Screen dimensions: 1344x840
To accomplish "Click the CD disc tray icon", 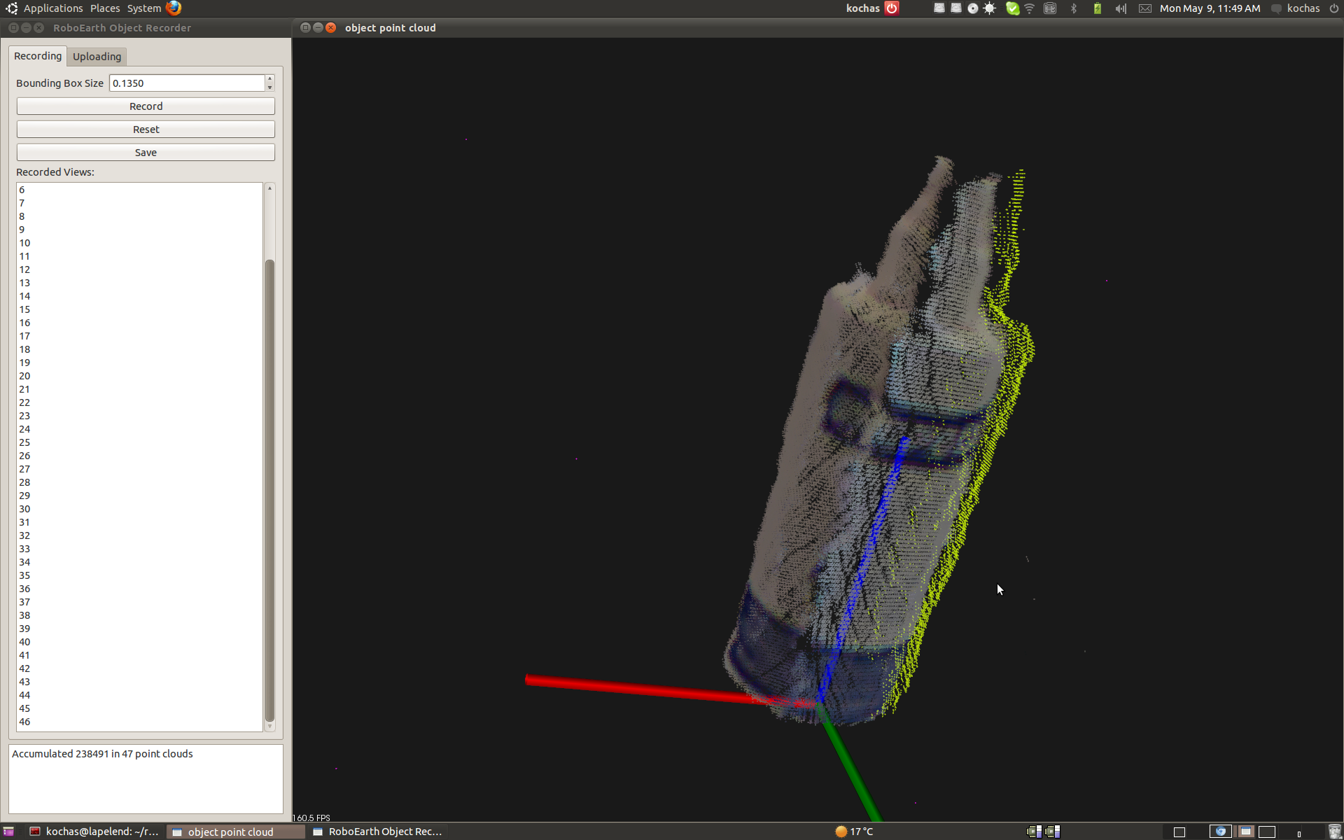I will click(973, 8).
